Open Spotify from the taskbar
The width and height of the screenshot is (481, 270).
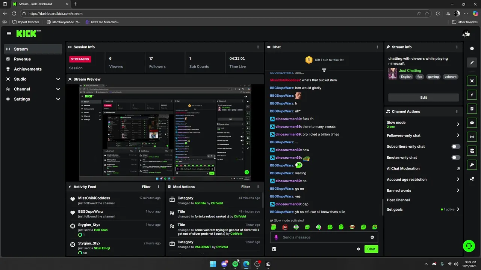point(235,264)
